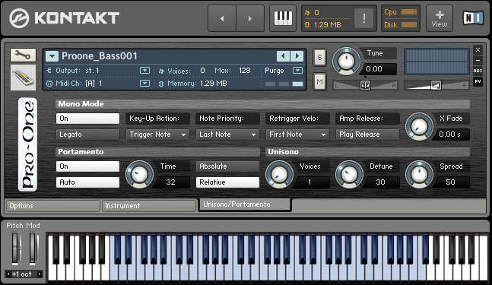
Task: Select next preset arrow beside Proone_Bass001
Action: [297, 56]
